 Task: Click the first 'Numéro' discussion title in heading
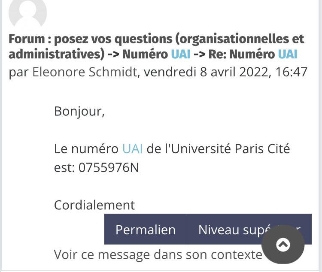145,54
